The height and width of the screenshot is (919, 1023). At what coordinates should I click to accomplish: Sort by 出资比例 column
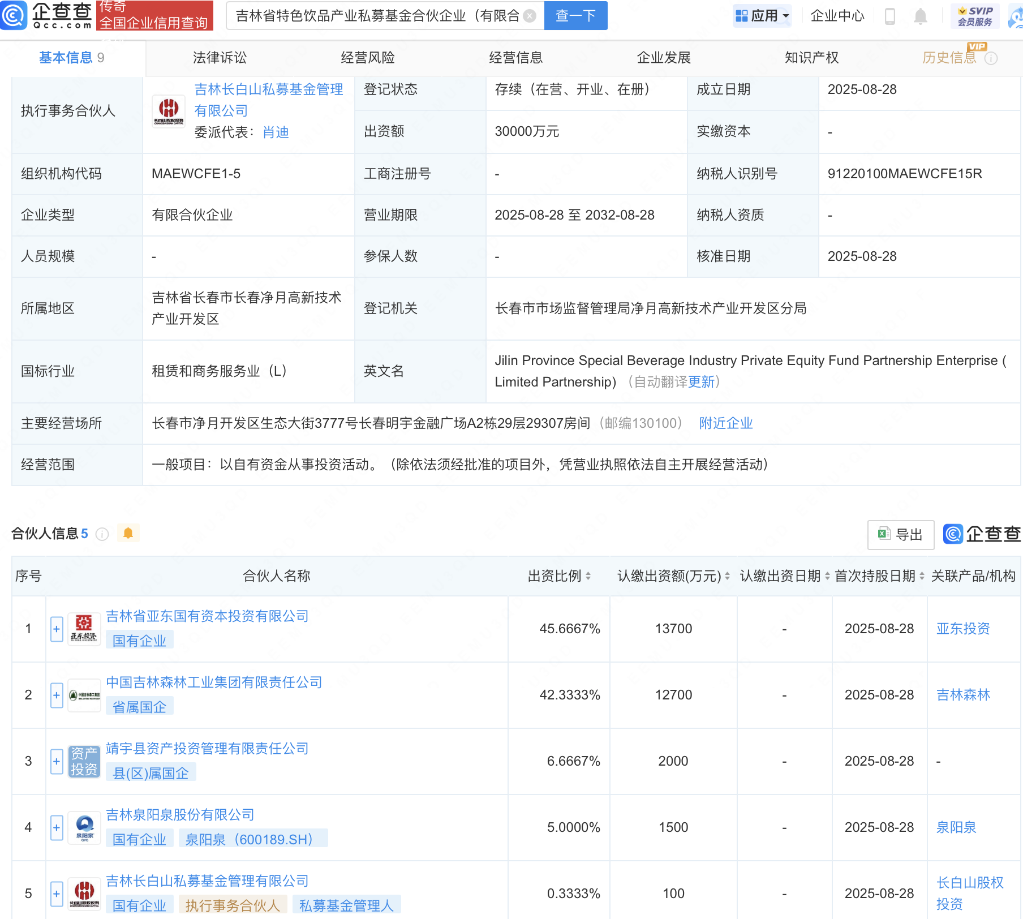[588, 576]
